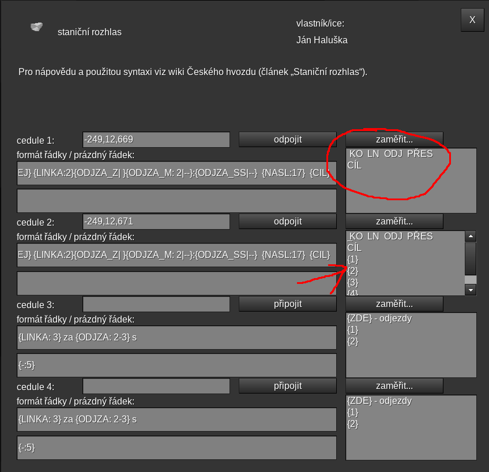Click scroll down arrow in cedule 2 preview
Viewport: 489px width, 472px height.
click(471, 290)
